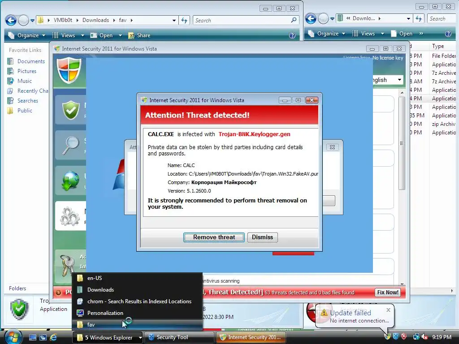Click help icon in right Explorer toolbar
The image size is (459, 344).
448,34
